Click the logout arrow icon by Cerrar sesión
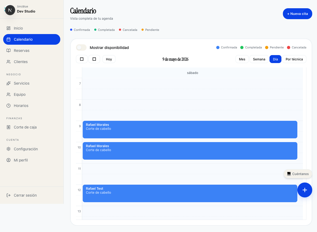Image resolution: width=317 pixels, height=232 pixels. 8,195
